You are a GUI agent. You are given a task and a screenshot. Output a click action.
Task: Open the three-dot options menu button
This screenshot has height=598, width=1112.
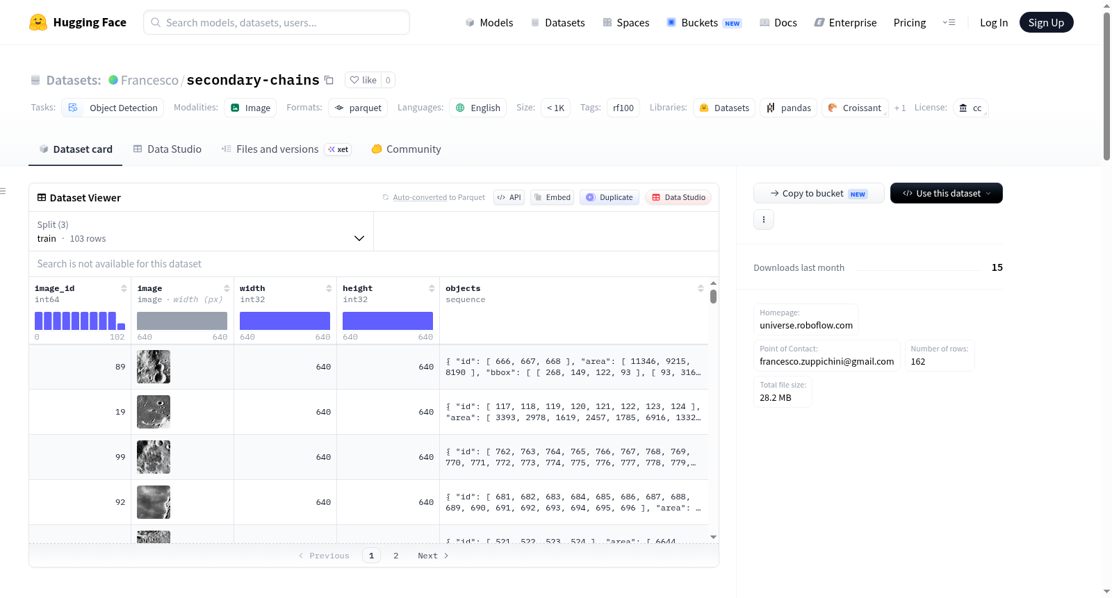[764, 219]
